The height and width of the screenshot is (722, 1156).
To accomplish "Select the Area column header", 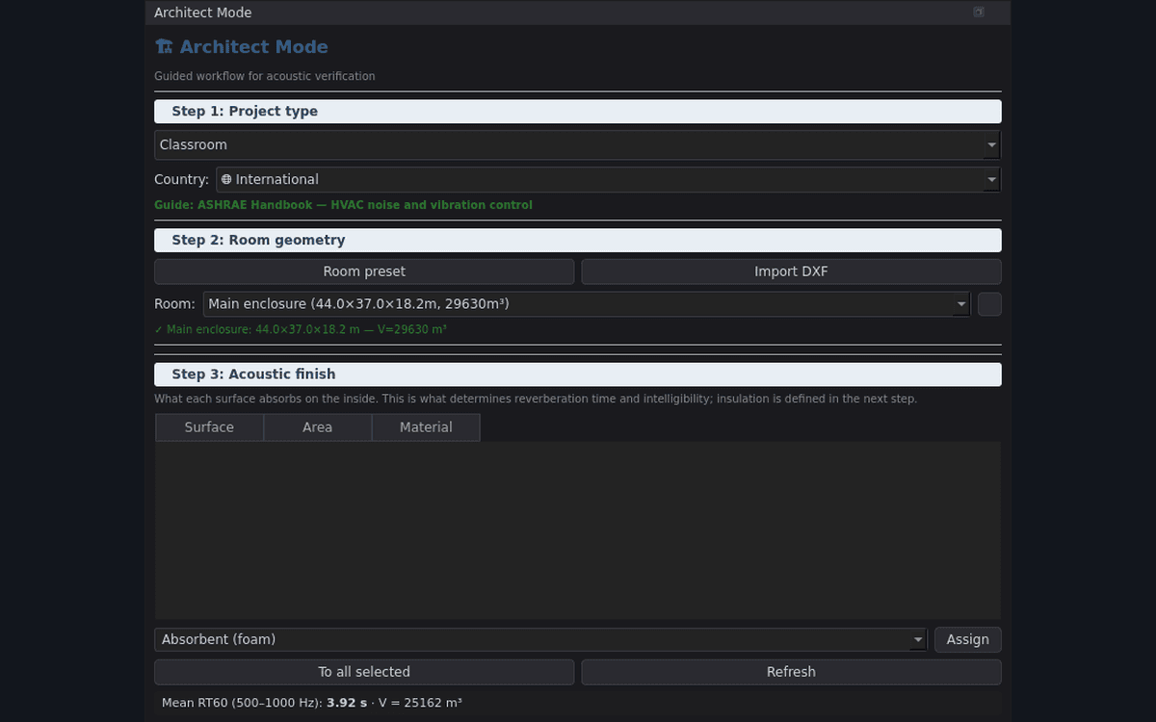I will (317, 427).
